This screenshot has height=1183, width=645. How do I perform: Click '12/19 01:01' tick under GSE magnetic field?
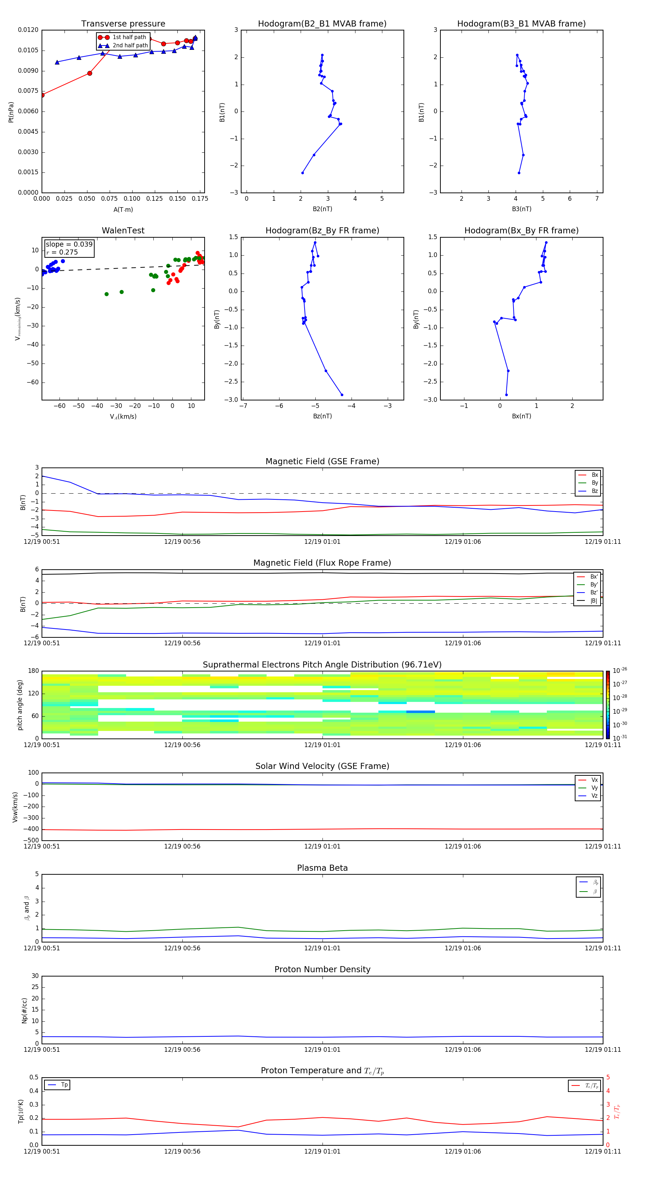[322, 542]
